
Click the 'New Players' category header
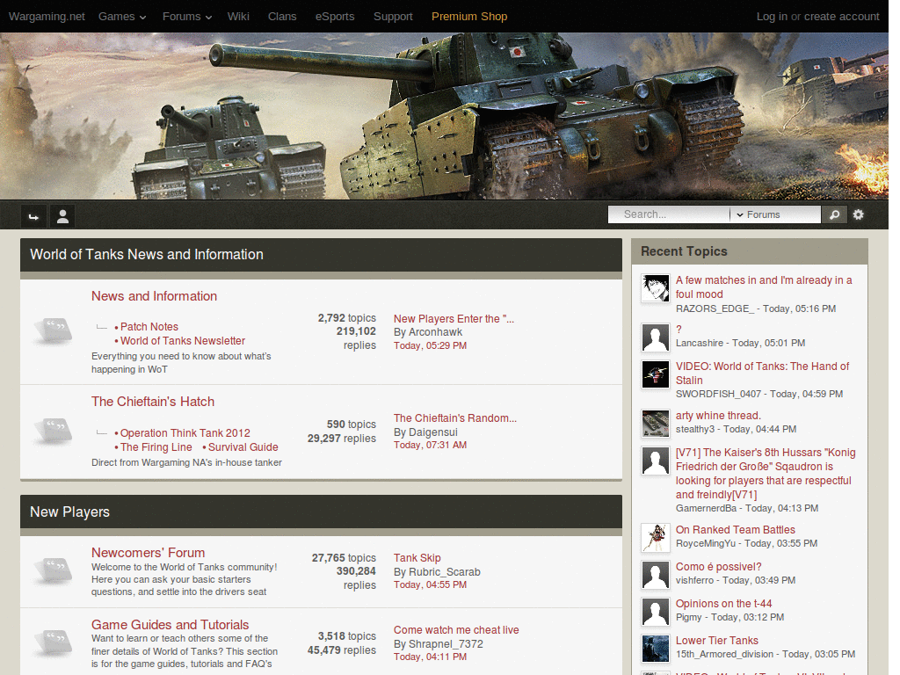(69, 512)
